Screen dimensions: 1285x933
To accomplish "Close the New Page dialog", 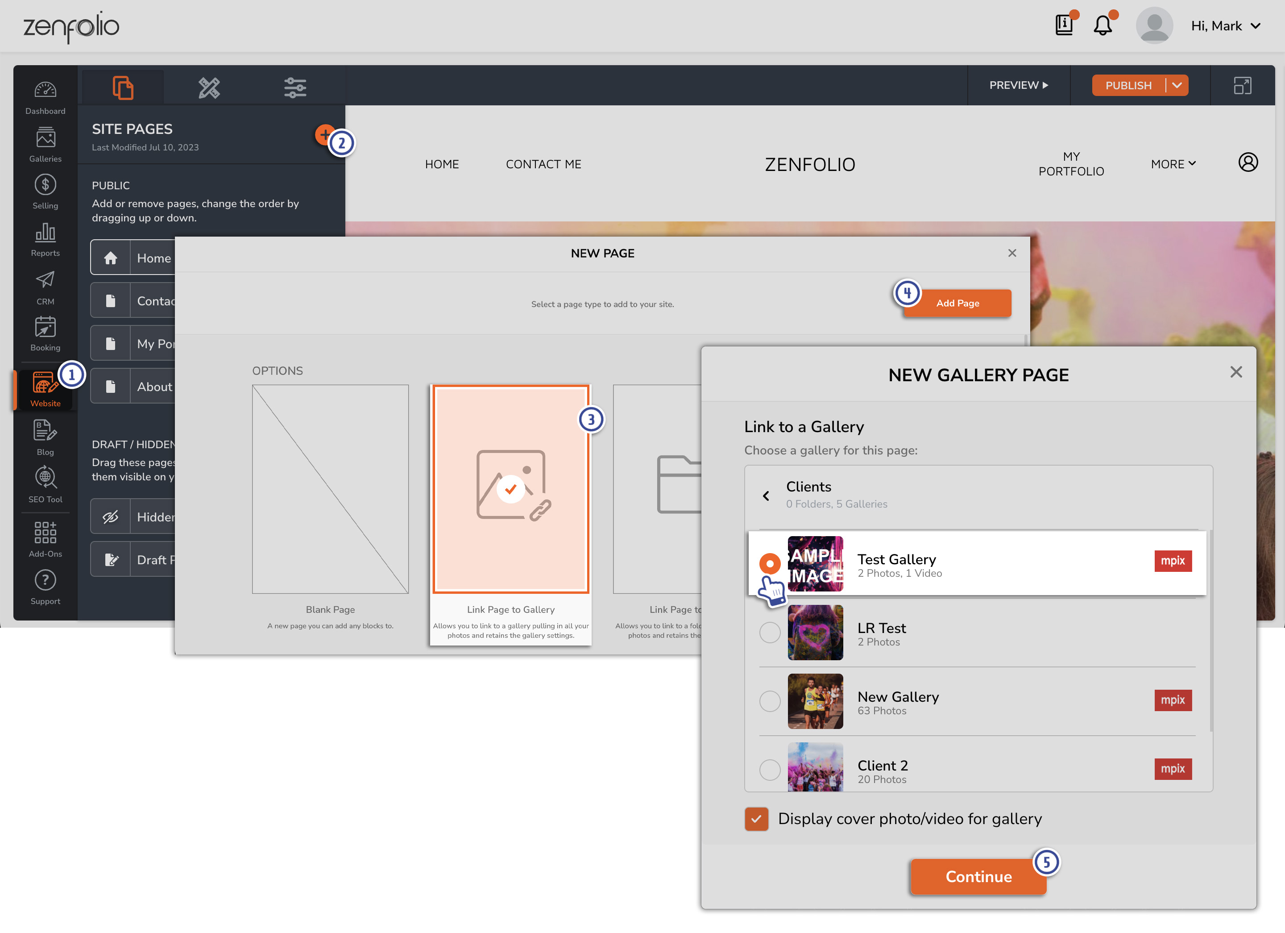I will 1012,253.
